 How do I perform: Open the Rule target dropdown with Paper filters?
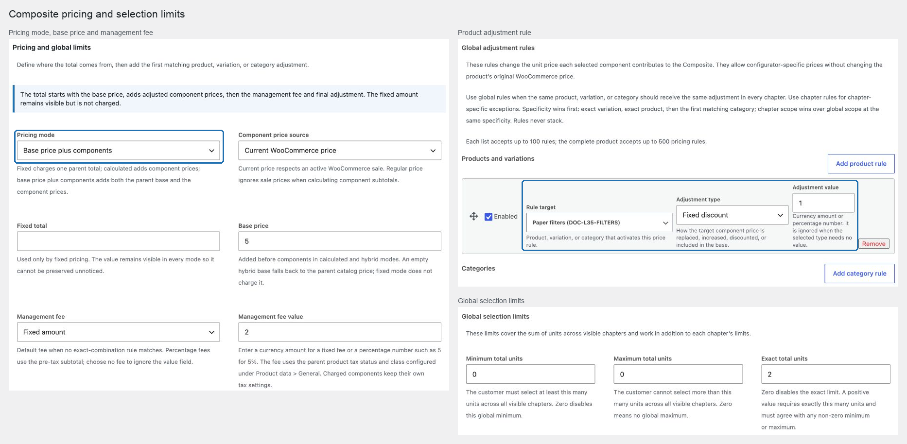[x=599, y=222]
